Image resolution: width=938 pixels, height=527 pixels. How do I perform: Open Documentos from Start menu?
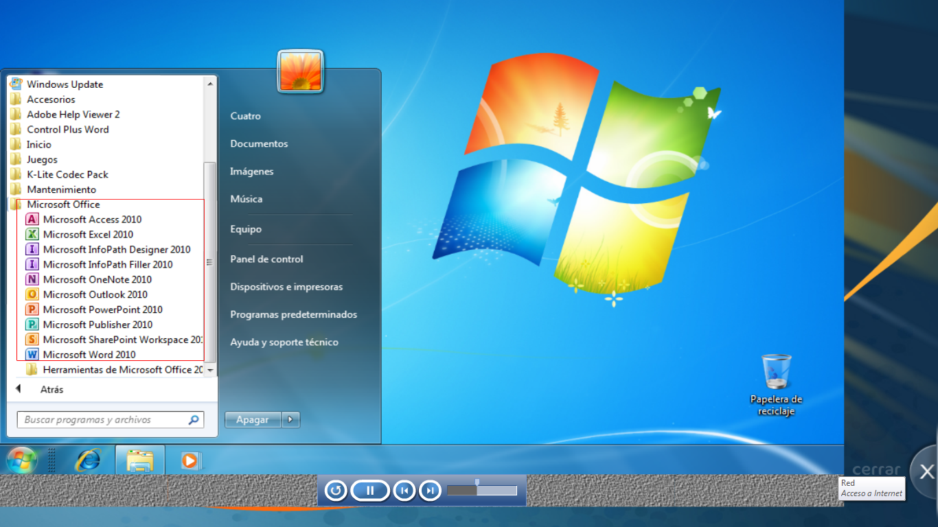[x=259, y=143]
